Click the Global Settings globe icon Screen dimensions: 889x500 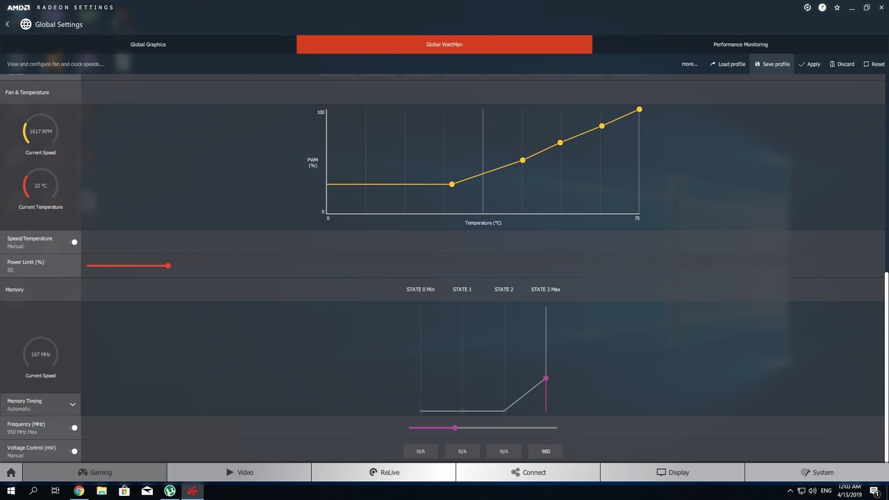(x=26, y=24)
